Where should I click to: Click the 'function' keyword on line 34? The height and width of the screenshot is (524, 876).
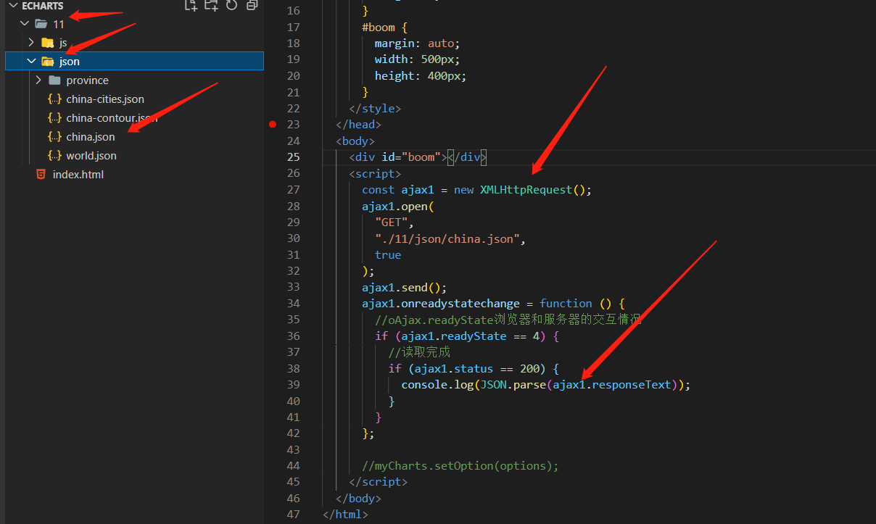566,304
